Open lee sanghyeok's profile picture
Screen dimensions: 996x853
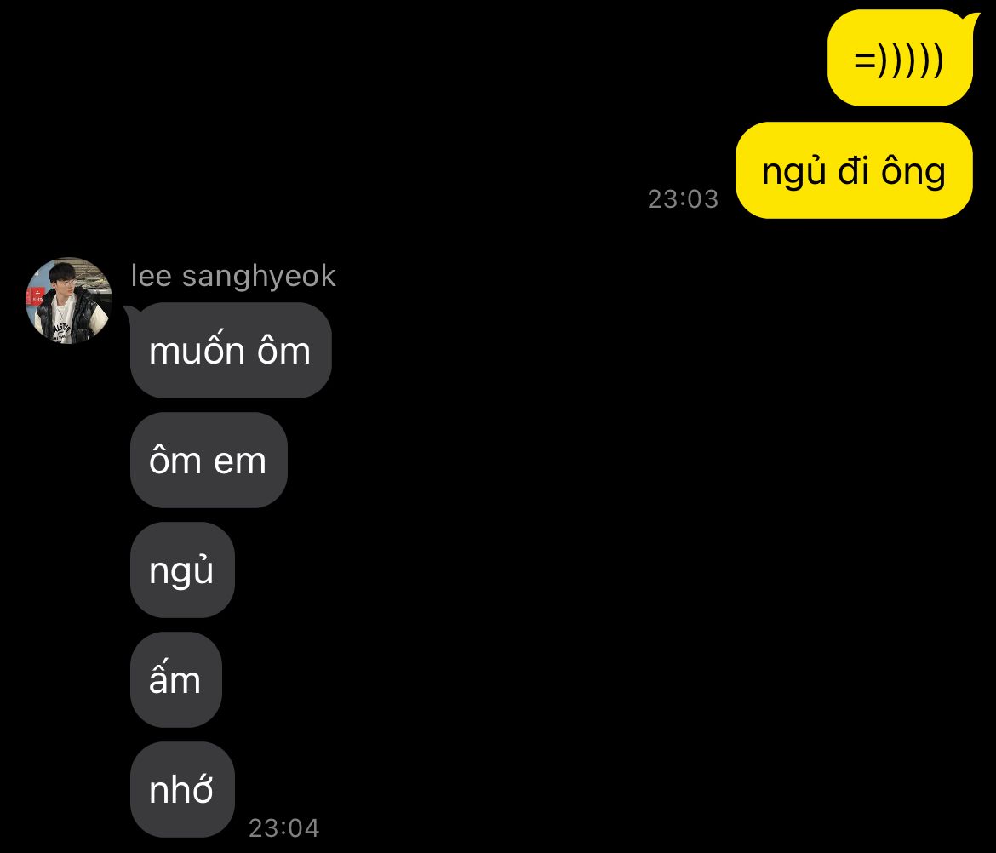tap(69, 301)
